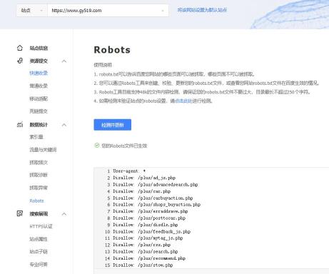The height and width of the screenshot is (274, 329).
Task: Click the 资源提交 section label
Action: click(x=39, y=61)
